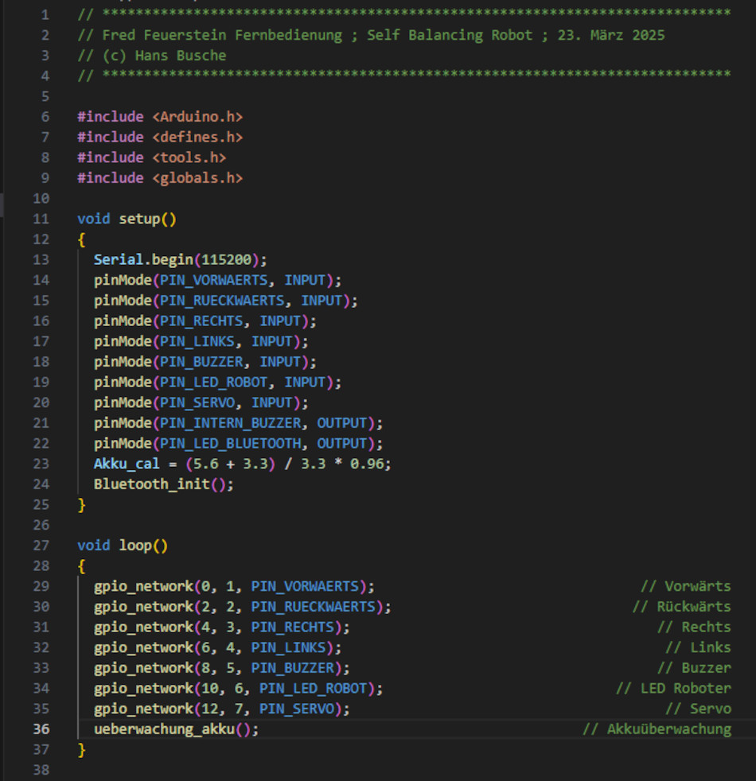The height and width of the screenshot is (781, 756).
Task: Click the #include <Arduino.h> line
Action: 160,117
